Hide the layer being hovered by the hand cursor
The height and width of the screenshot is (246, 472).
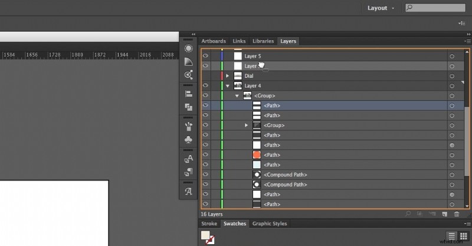205,66
